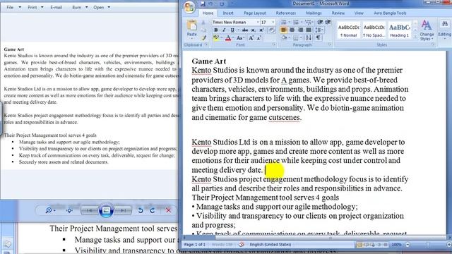Click the Shrink Font icon
452x254 pixels.
pos(259,37)
